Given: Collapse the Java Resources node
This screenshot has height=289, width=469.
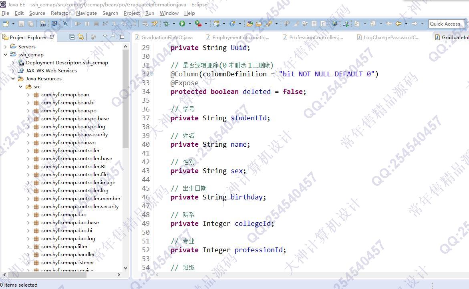Looking at the screenshot, I should point(13,78).
